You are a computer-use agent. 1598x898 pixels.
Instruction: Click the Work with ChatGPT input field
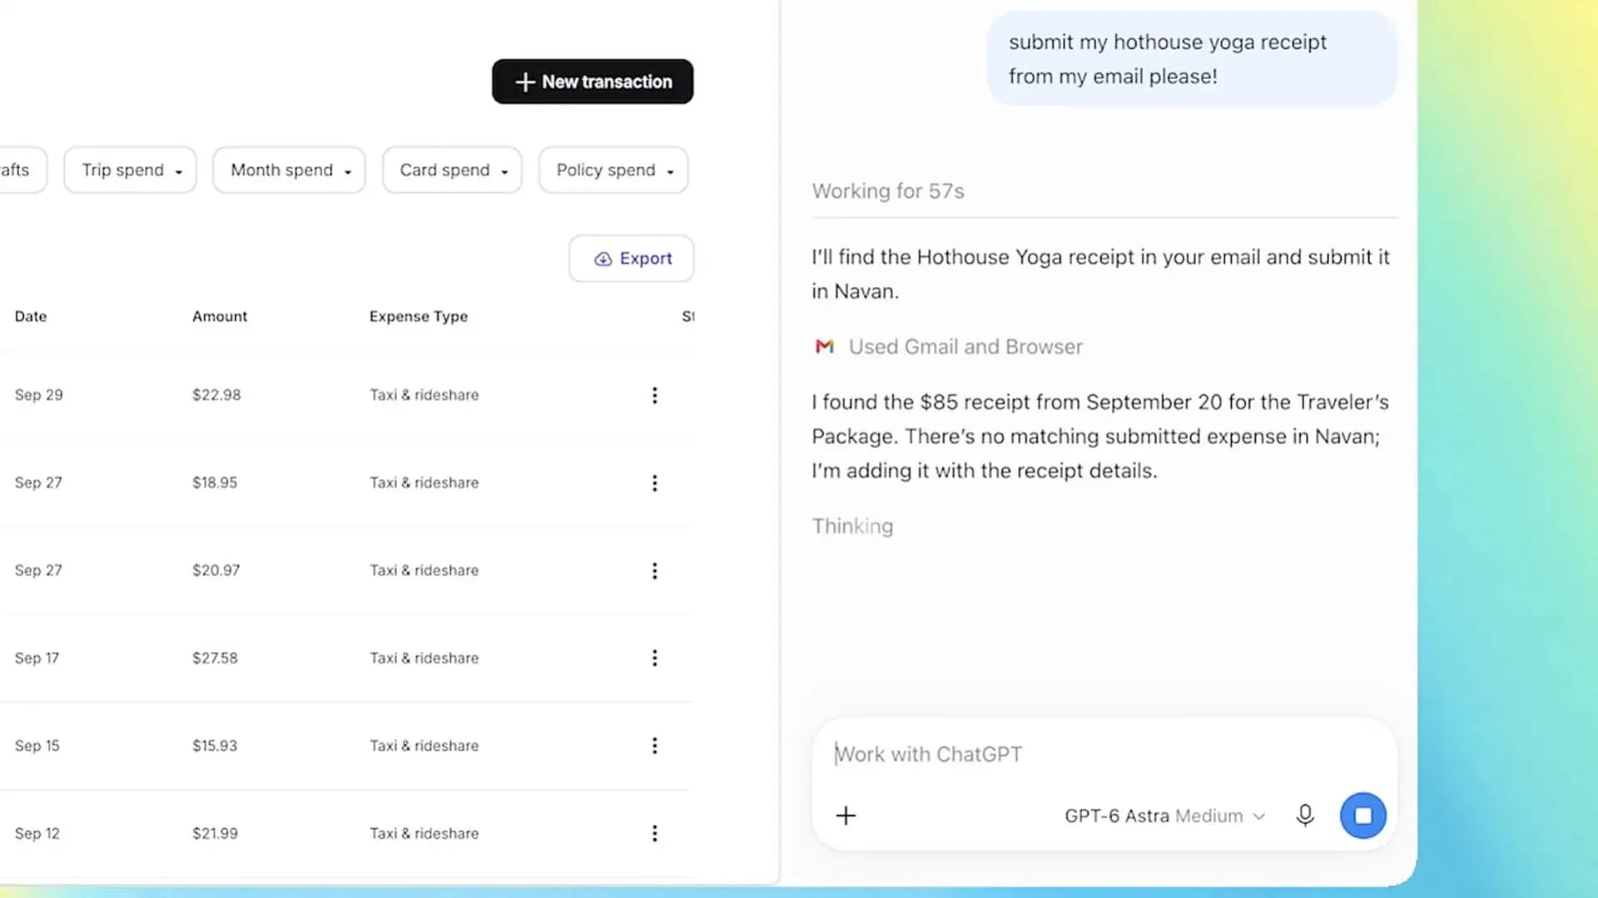(x=1104, y=754)
